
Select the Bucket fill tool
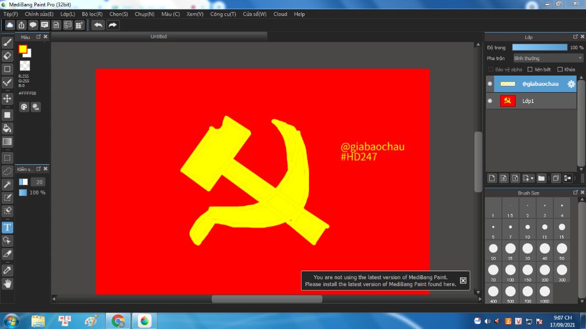pos(7,128)
